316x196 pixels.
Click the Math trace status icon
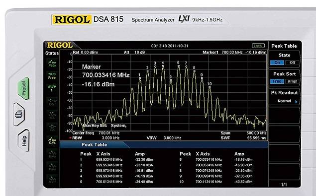[x=52, y=180]
